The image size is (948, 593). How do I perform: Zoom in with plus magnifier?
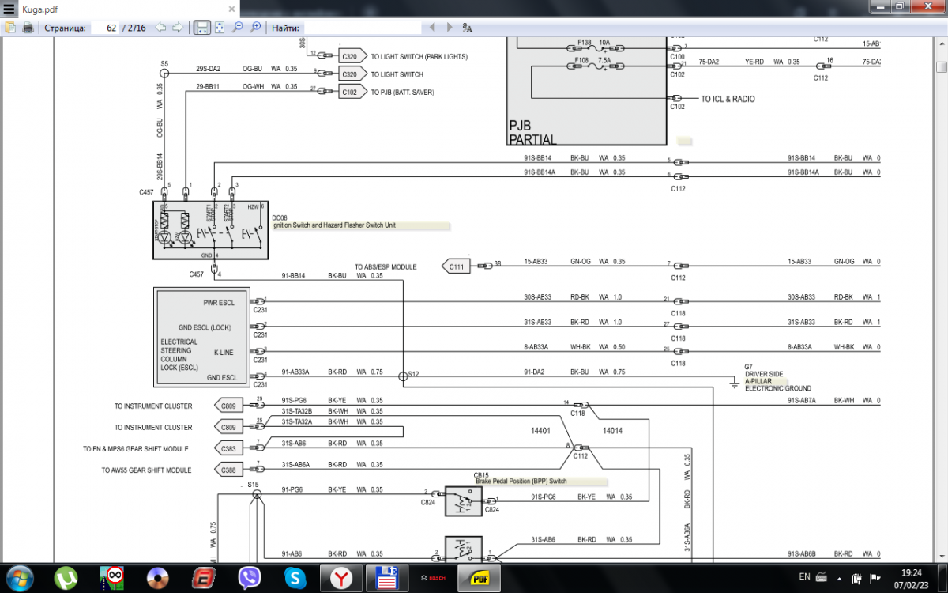(255, 28)
